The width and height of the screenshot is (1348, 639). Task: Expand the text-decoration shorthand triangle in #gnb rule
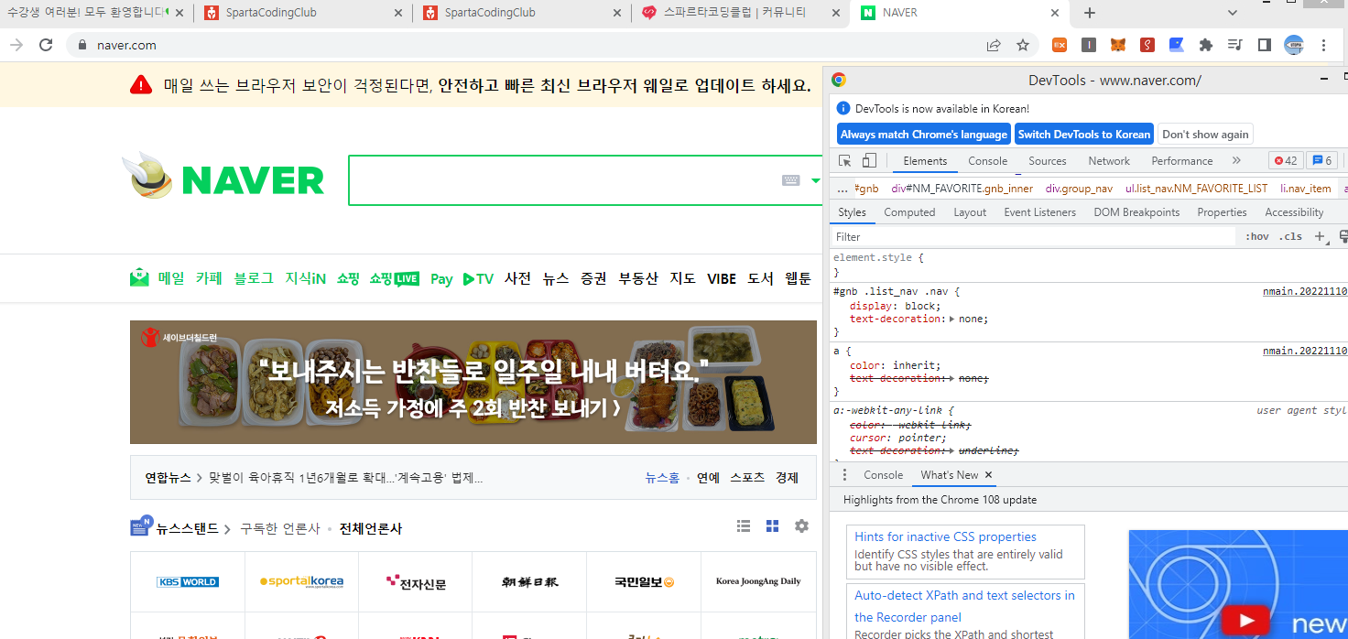coord(951,319)
